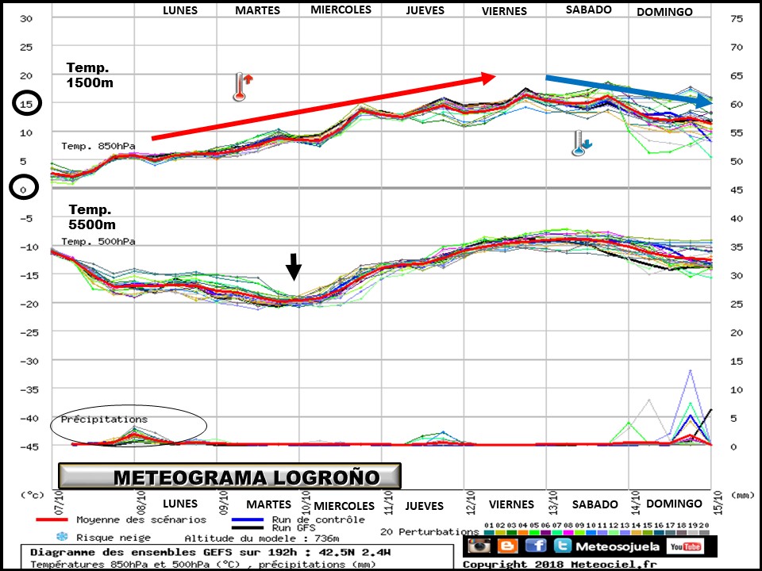This screenshot has height=571, width=762.
Task: Select perturbation 20 grey swatch
Action: point(704,533)
